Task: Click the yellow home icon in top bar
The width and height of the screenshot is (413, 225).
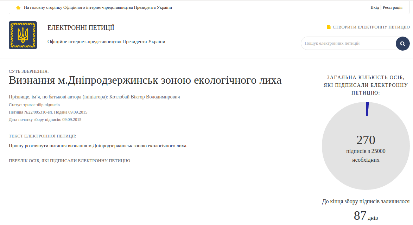Action: click(18, 7)
